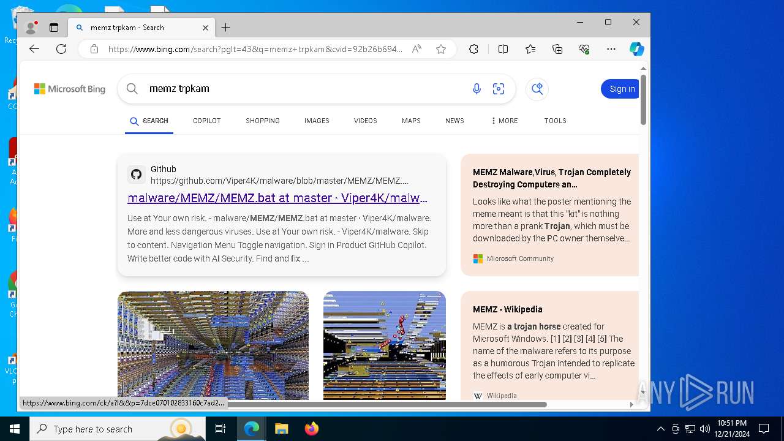
Task: Open the tunnel-effect MEMZ screenshot thumbnail
Action: pyautogui.click(x=213, y=345)
